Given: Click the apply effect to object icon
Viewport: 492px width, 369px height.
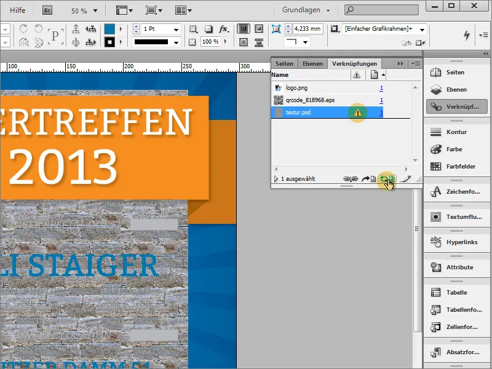Looking at the screenshot, I should 193,29.
